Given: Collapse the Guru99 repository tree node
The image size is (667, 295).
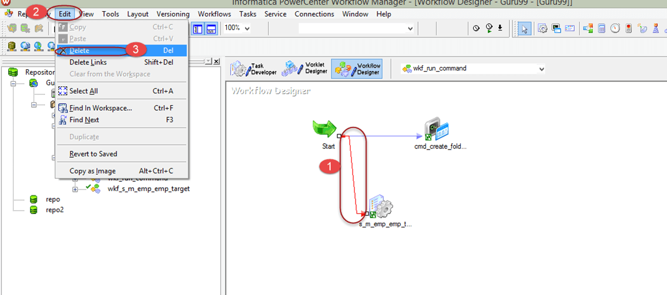Looking at the screenshot, I should [x=14, y=83].
